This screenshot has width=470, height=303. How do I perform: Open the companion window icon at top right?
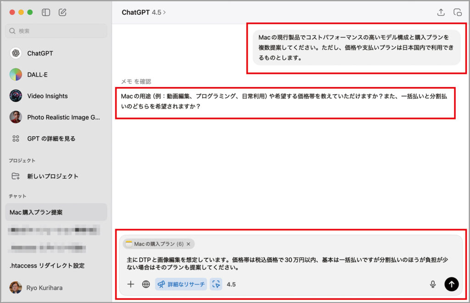[x=458, y=12]
